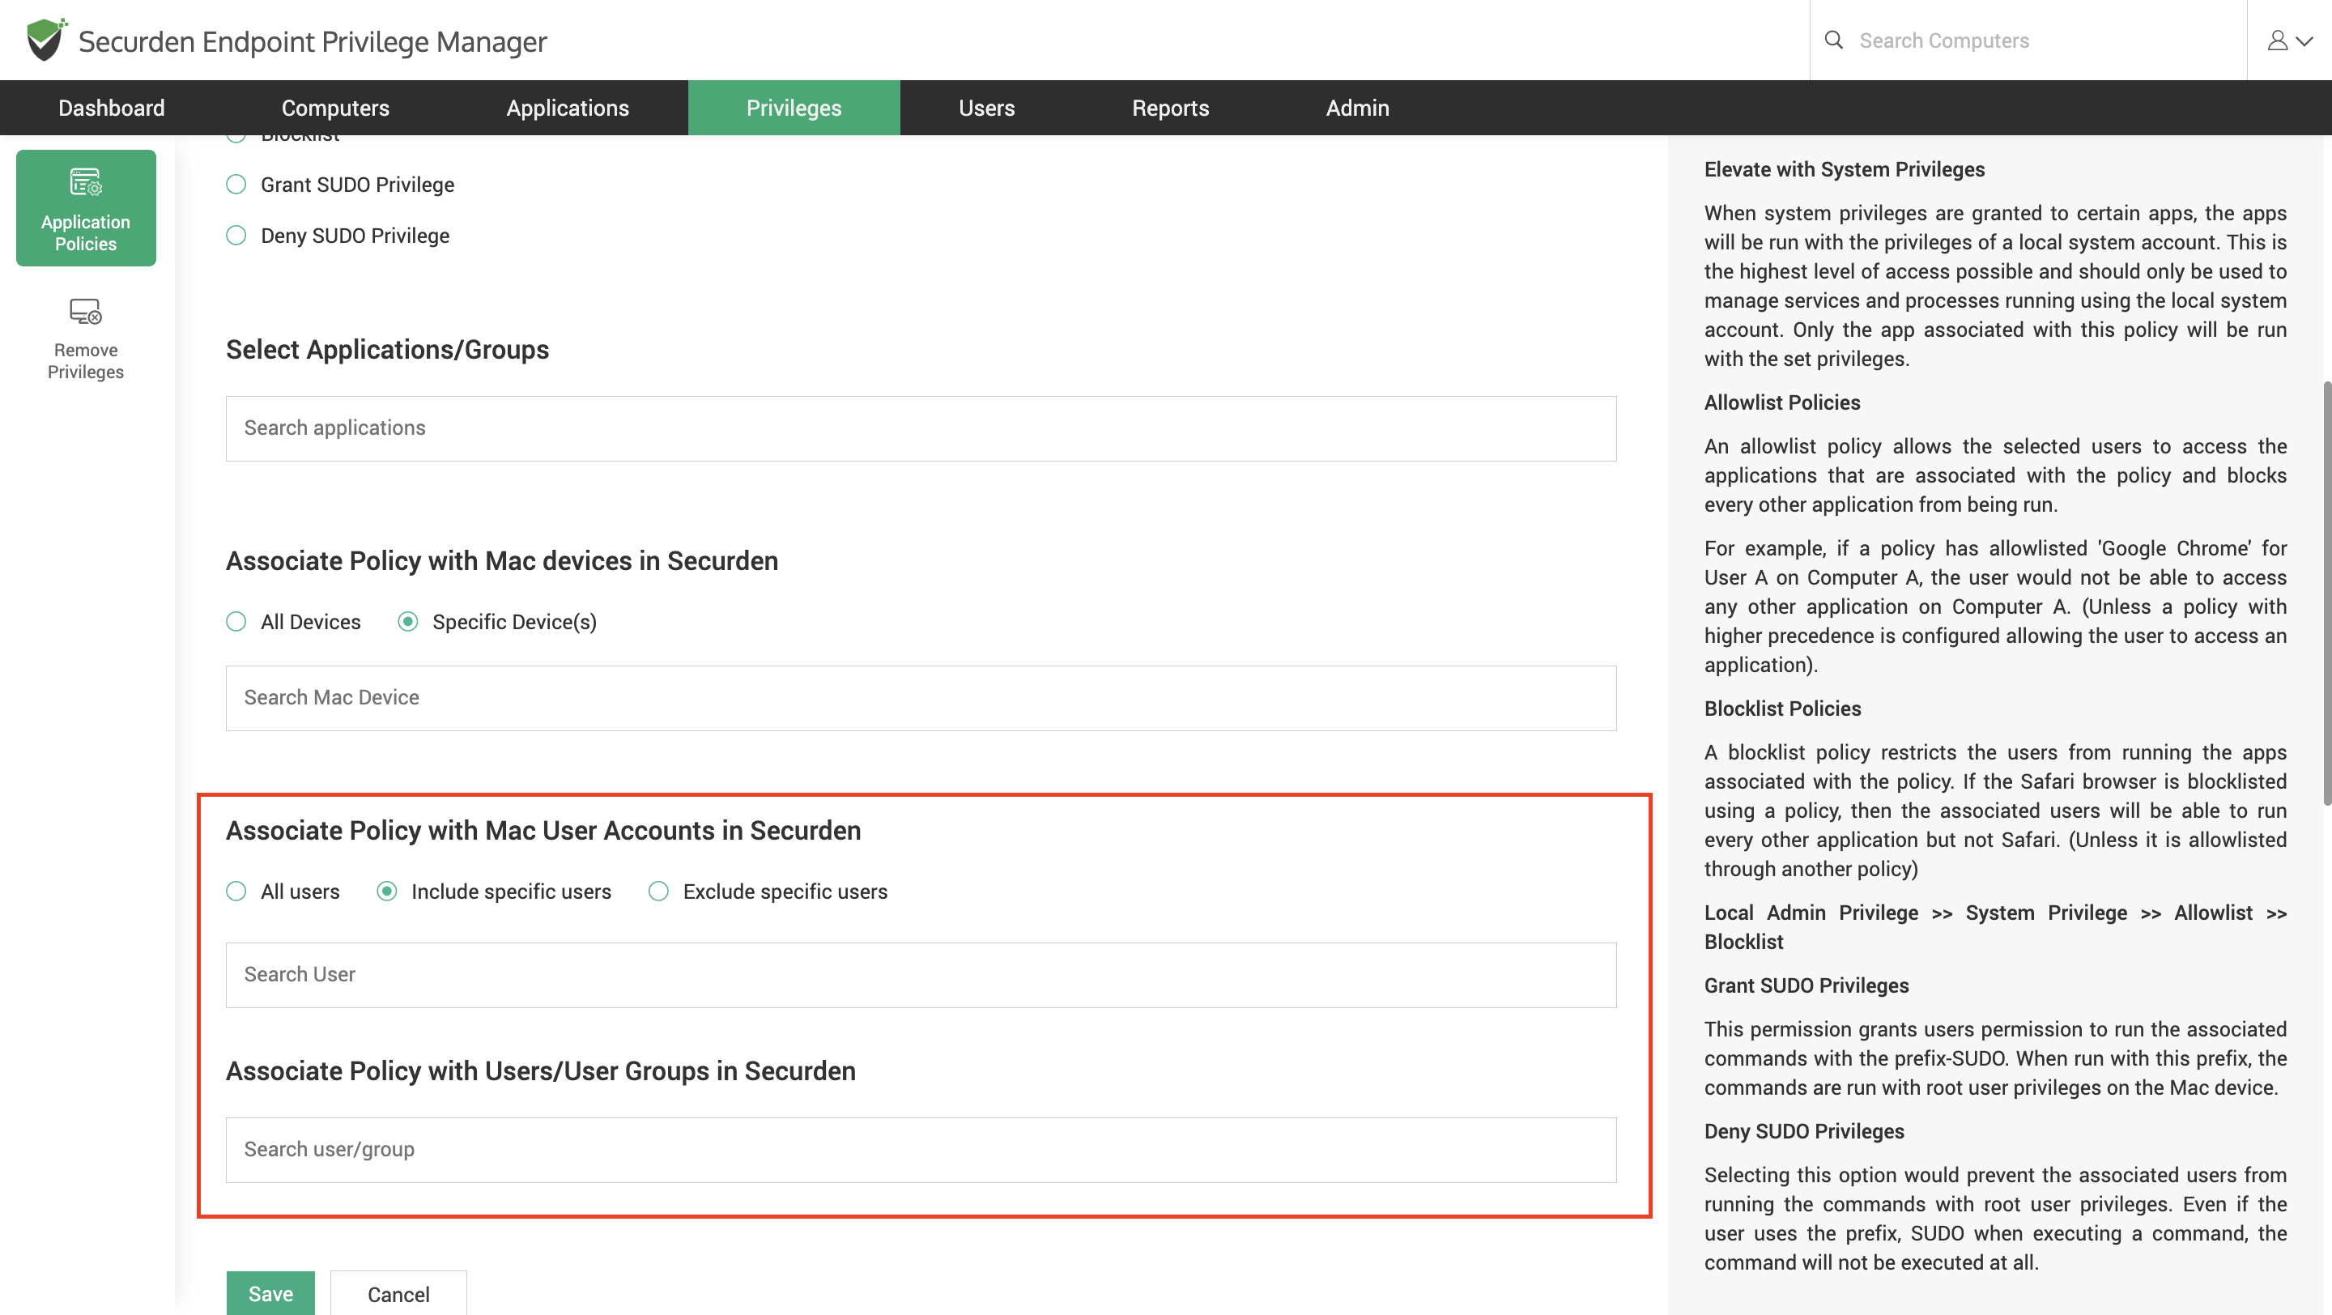The width and height of the screenshot is (2332, 1315).
Task: Click the page vertical scrollbar
Action: pos(2326,593)
